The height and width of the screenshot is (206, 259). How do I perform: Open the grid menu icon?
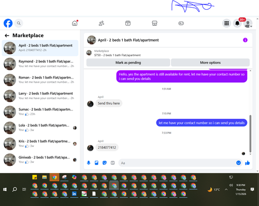tap(226, 23)
